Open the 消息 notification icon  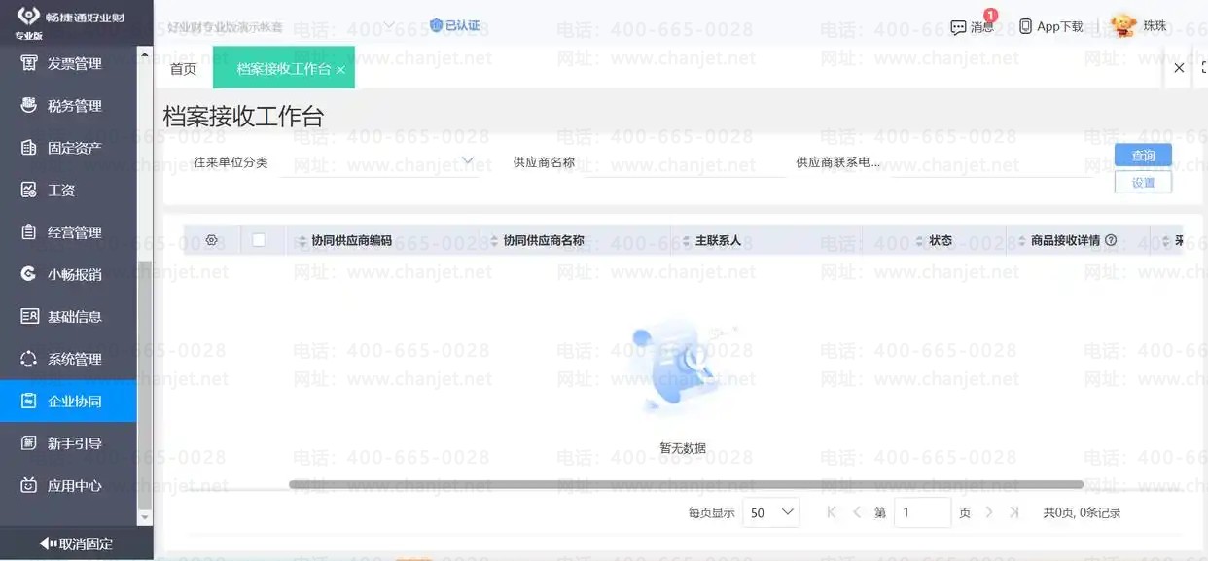pos(958,27)
